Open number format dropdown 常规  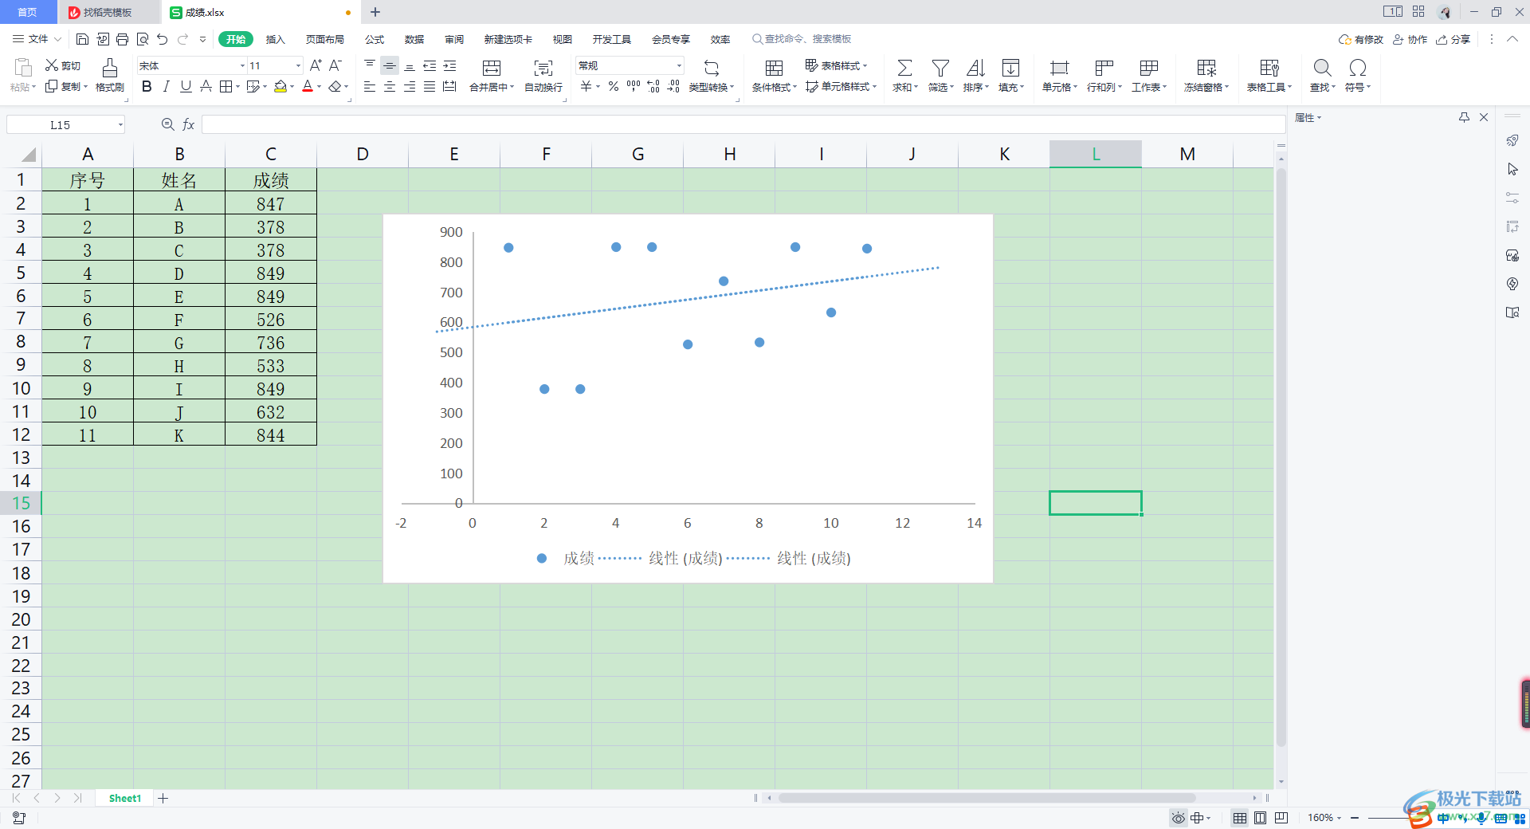(x=679, y=65)
